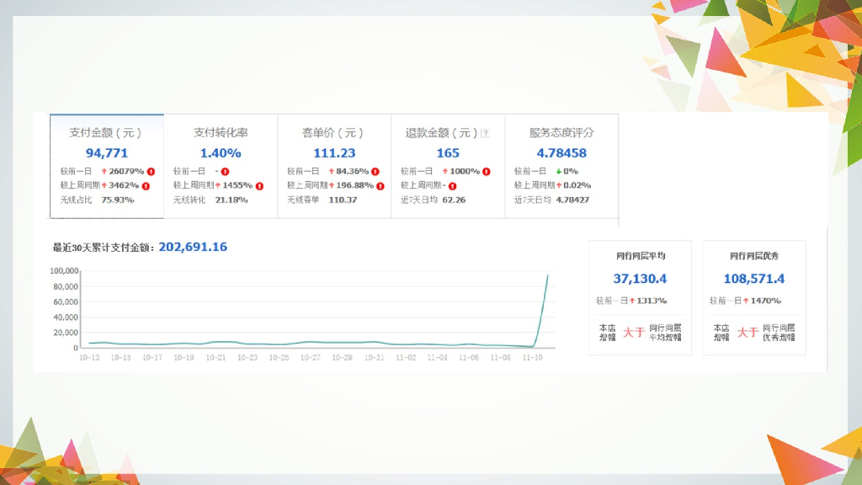The image size is (862, 485).
Task: Click the 同行同层优秀 comparison card
Action: click(753, 296)
